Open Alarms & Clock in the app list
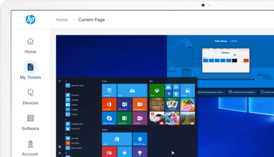 (75, 86)
